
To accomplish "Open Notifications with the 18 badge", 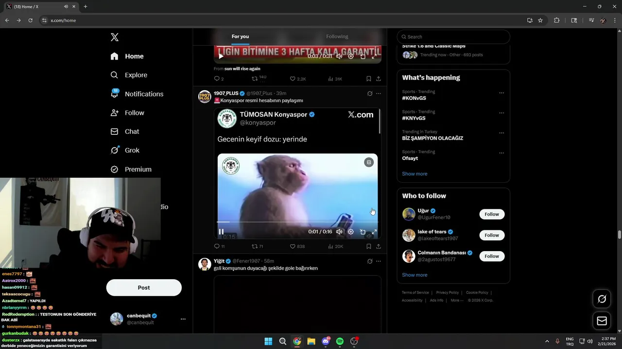I will [x=137, y=94].
